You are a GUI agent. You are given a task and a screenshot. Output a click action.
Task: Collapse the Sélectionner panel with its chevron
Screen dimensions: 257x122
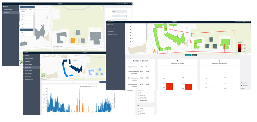coord(21,6)
